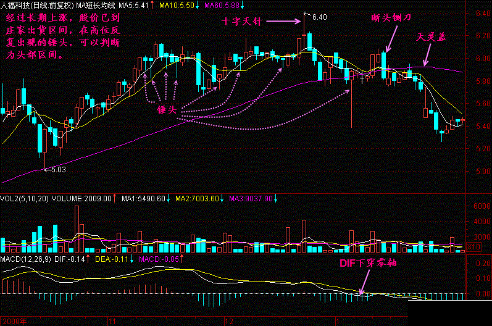Viewport: 492px width, 326px height.
Task: Click the cyan down arrow beside DEA:-0.11
Action: coord(133,260)
